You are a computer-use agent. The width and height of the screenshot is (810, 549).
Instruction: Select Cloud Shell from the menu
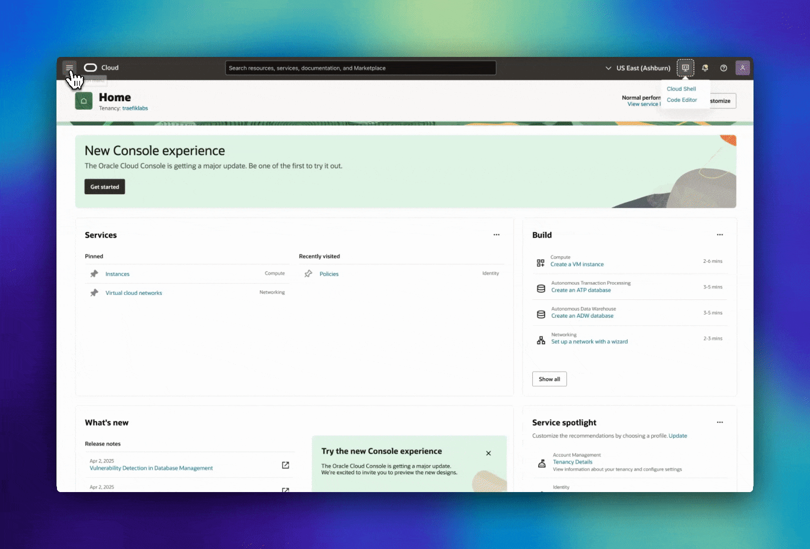(x=681, y=89)
